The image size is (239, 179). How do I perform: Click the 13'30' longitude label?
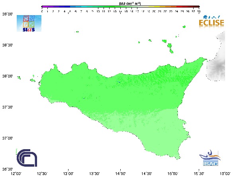coord(94,173)
